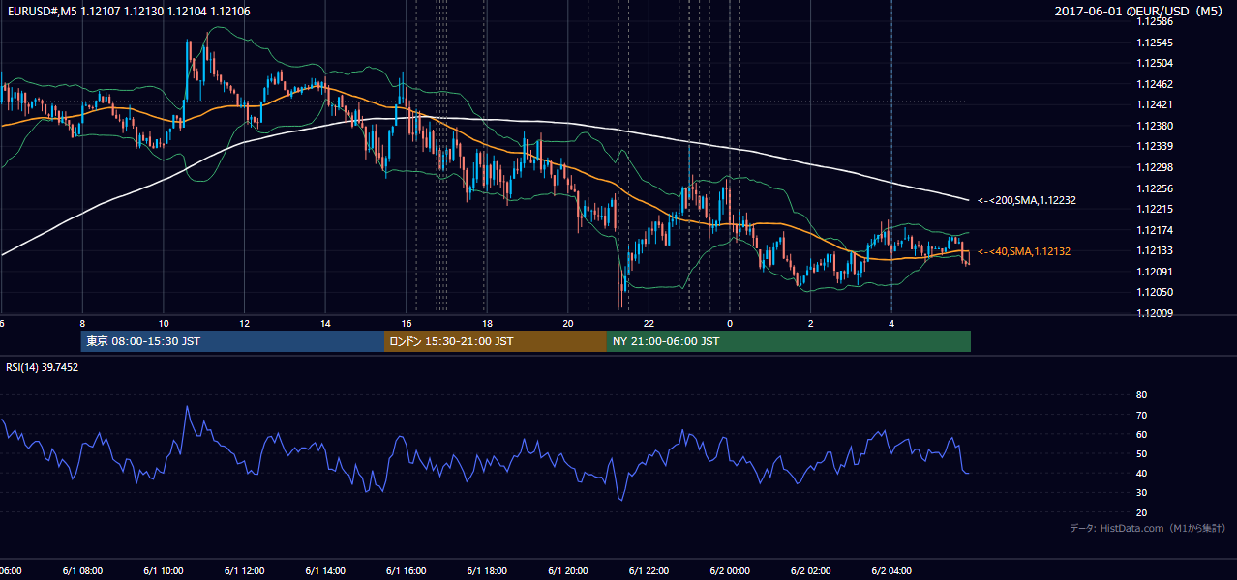
Task: Click hour label 12 under price chart
Action: 244,323
